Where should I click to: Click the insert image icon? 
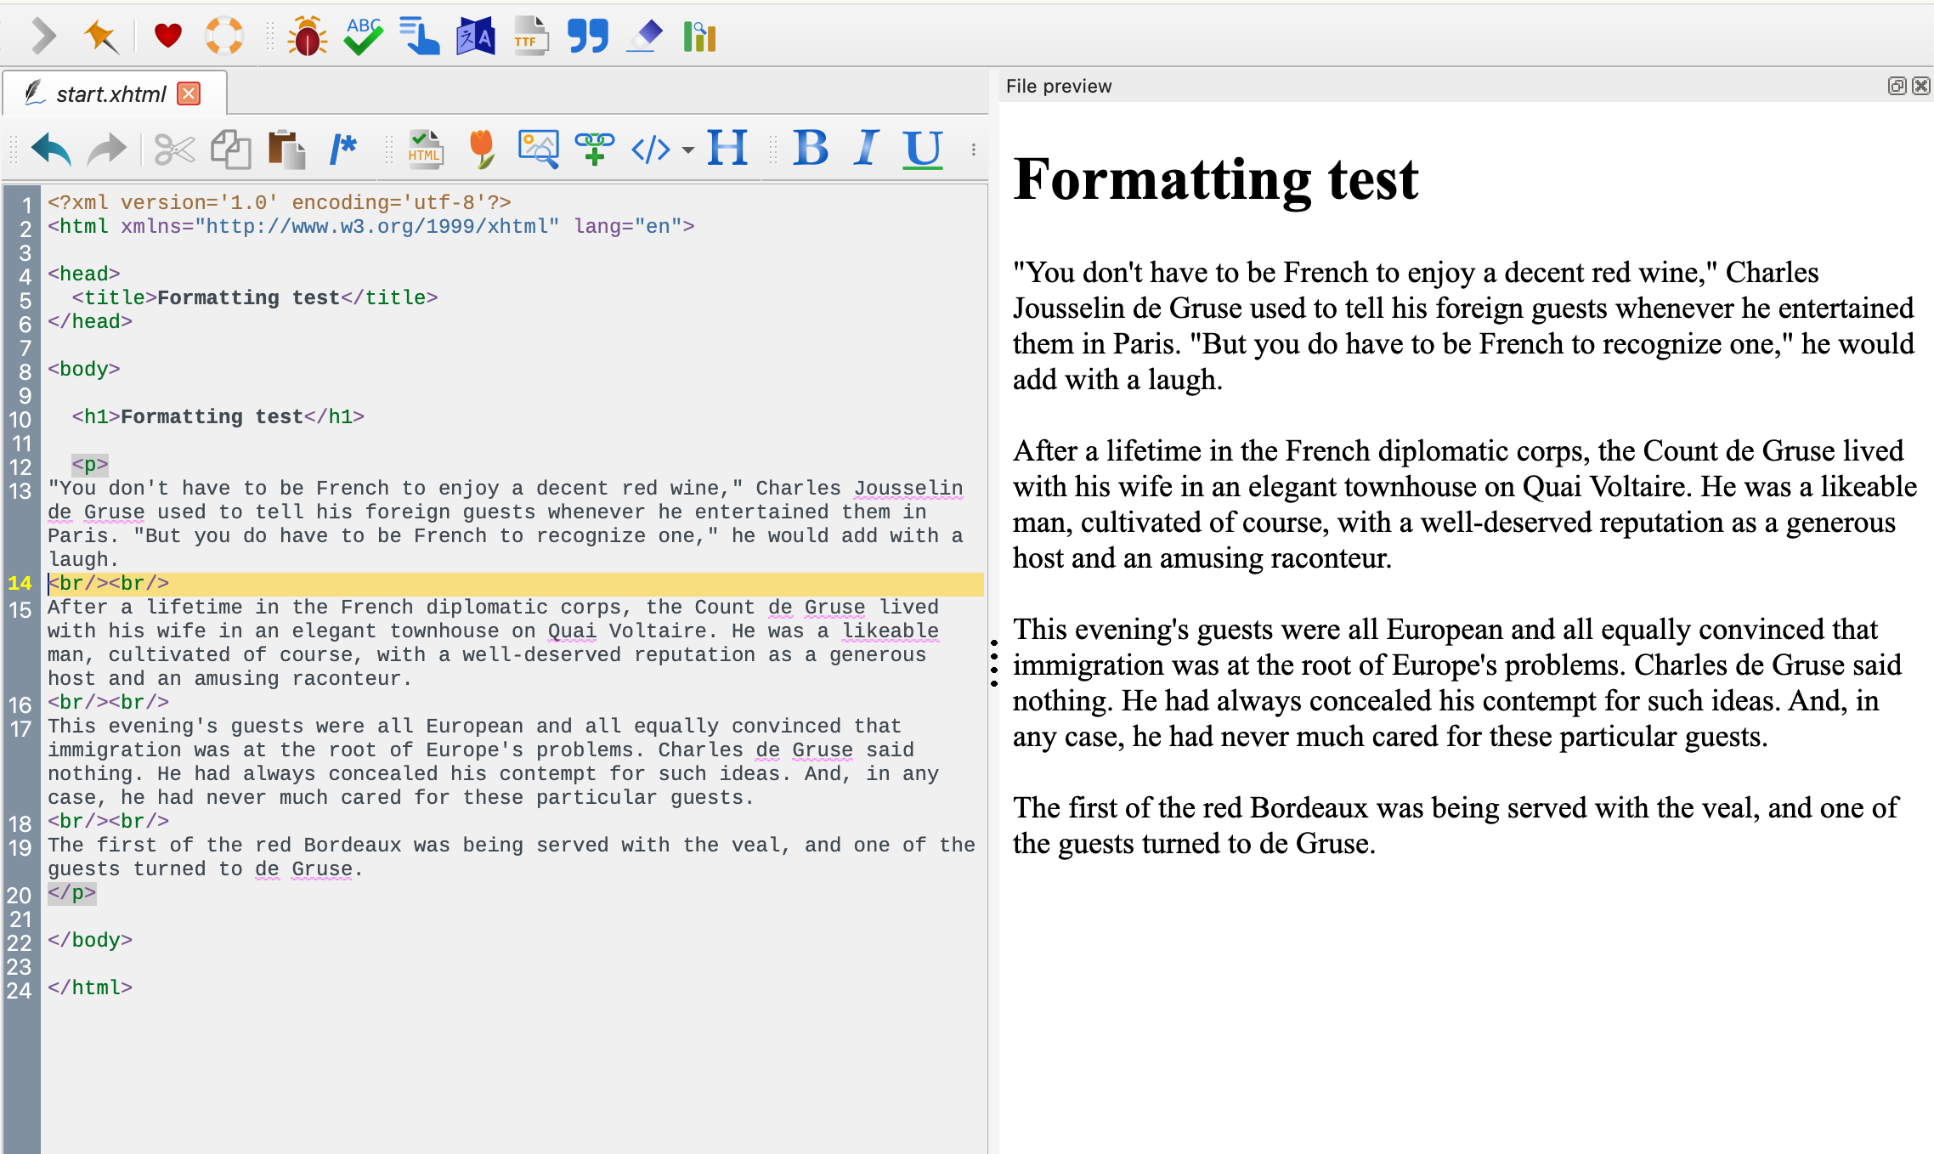(x=538, y=150)
